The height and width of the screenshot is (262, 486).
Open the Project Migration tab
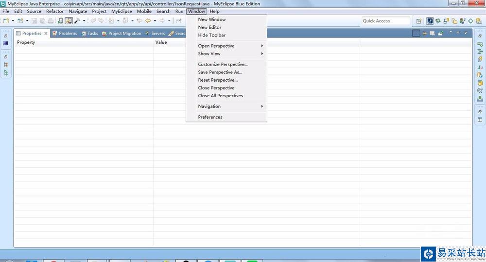tap(121, 34)
